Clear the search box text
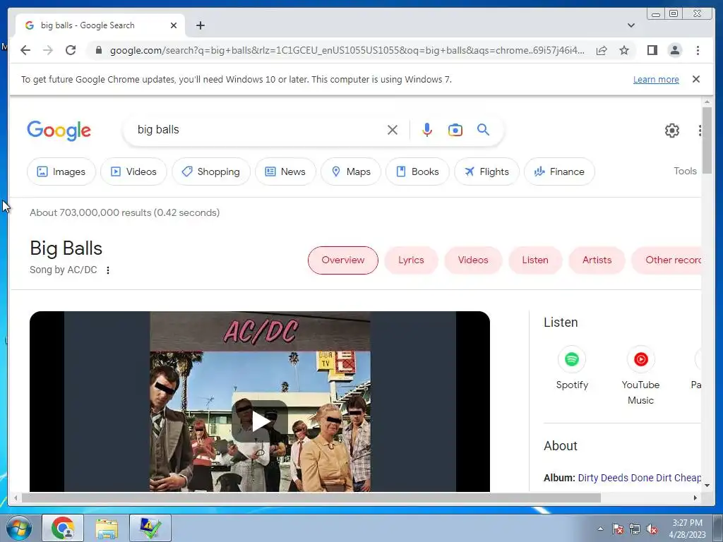 tap(393, 130)
